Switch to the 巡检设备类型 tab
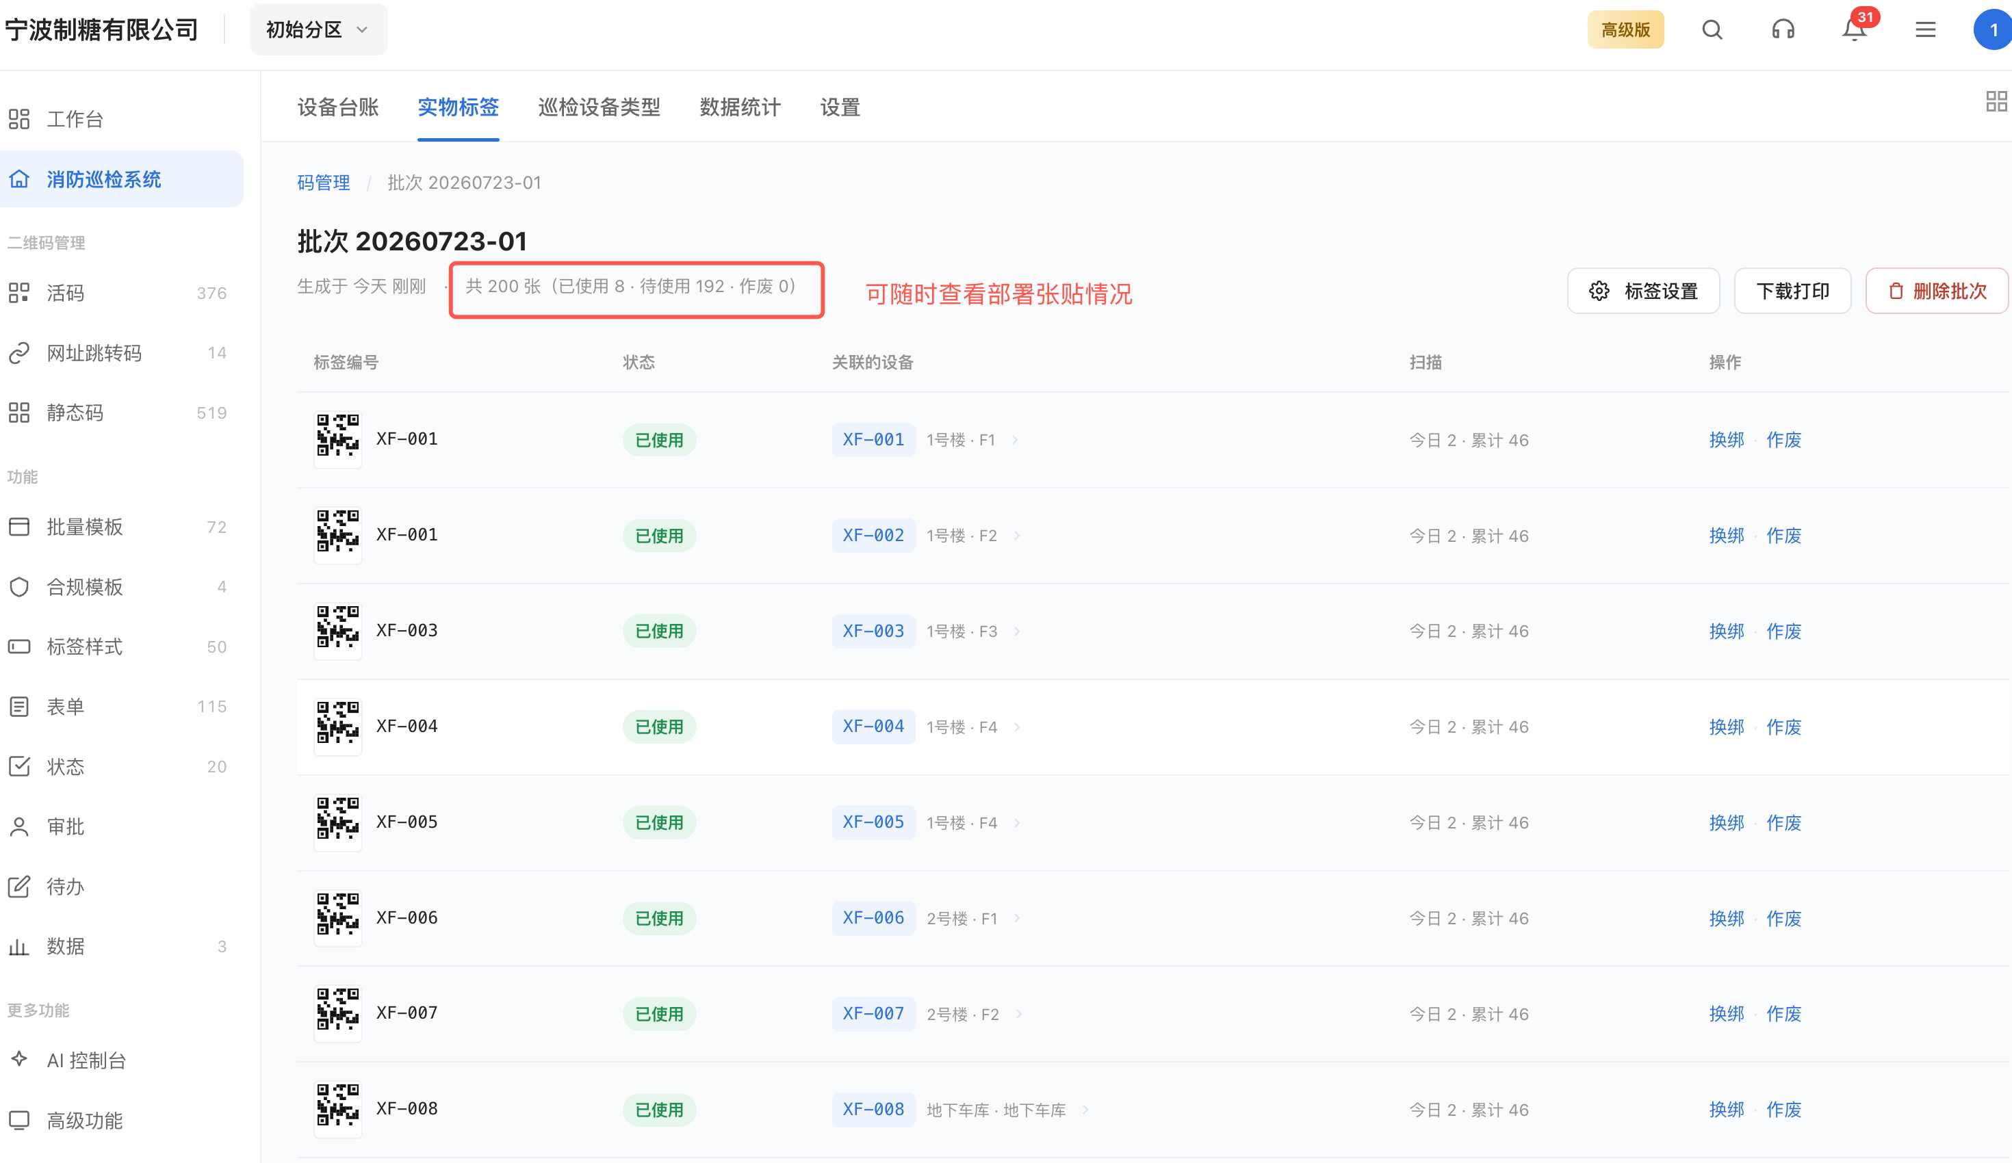Screen dimensions: 2012x1163 pos(599,107)
